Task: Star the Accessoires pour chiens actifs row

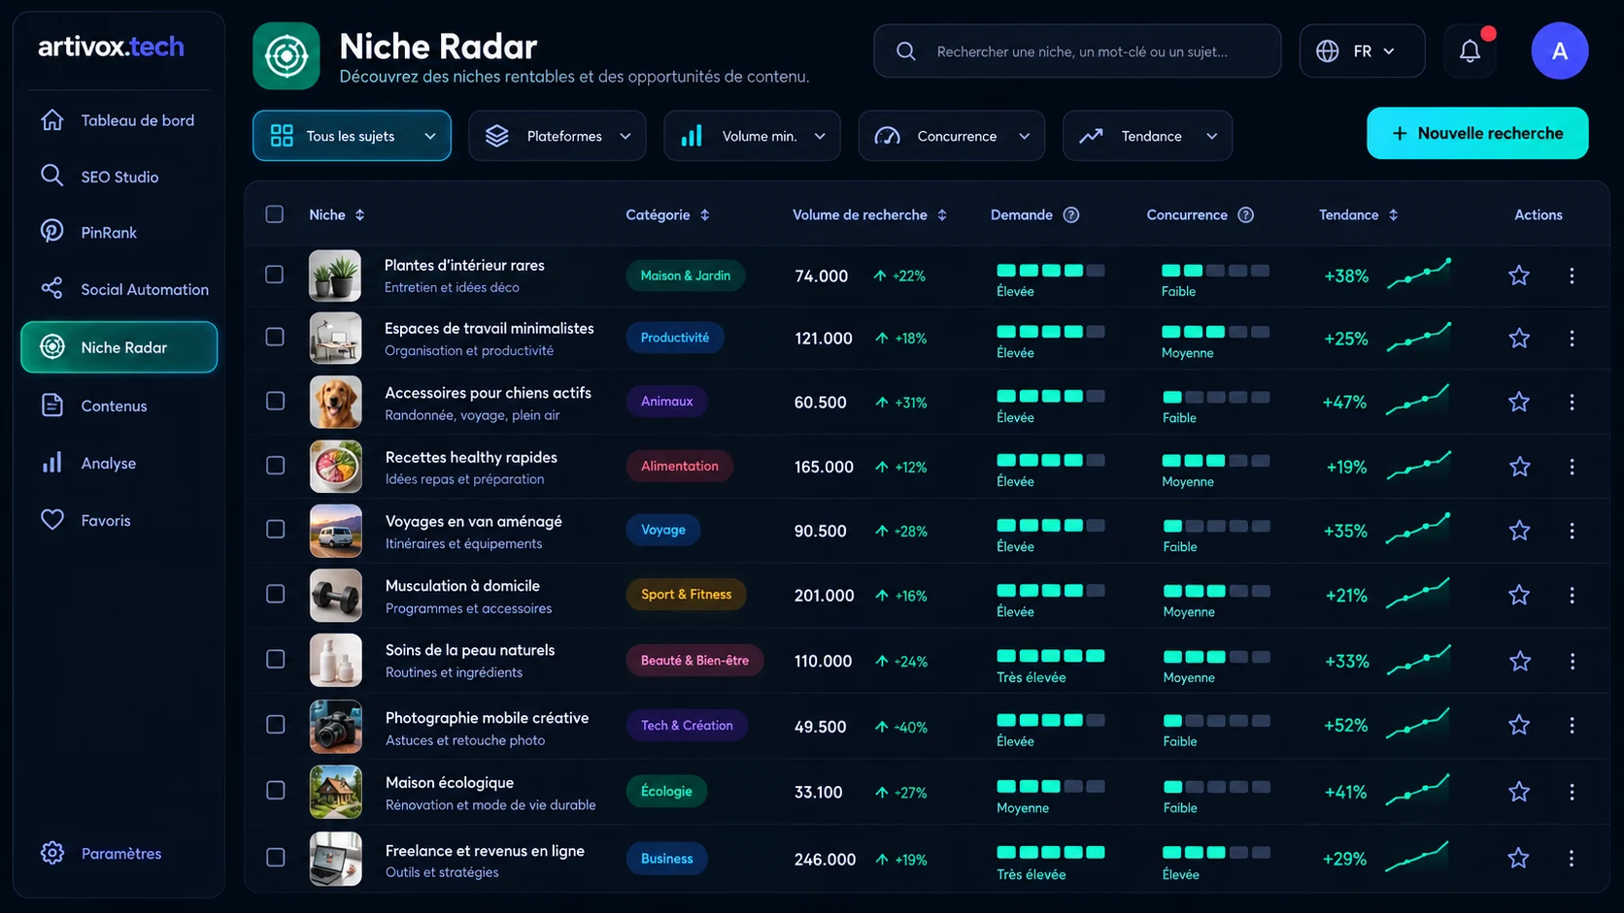Action: pos(1519,402)
